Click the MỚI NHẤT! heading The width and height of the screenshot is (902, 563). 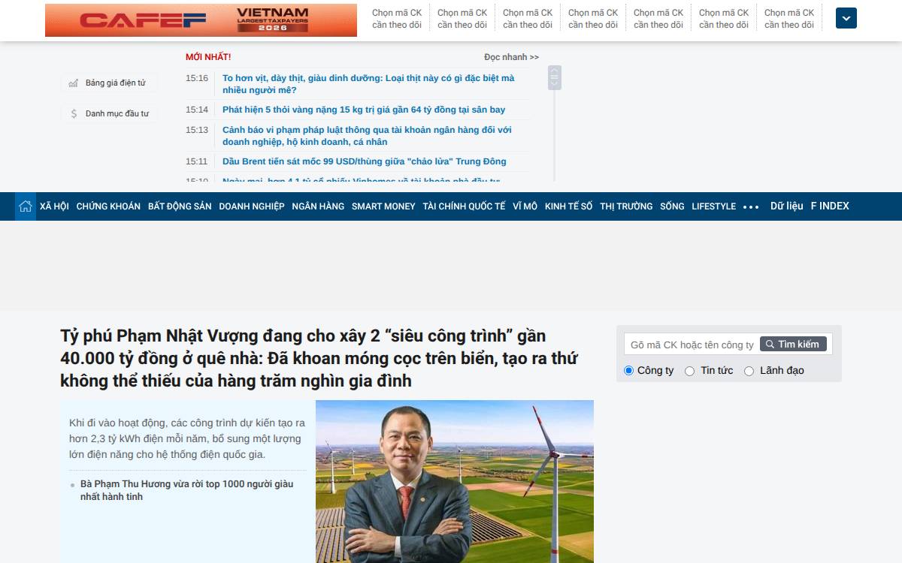click(208, 57)
